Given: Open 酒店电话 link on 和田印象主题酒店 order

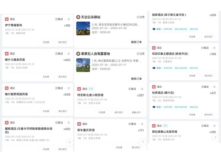Looking at the screenshot, I should coord(194,68).
